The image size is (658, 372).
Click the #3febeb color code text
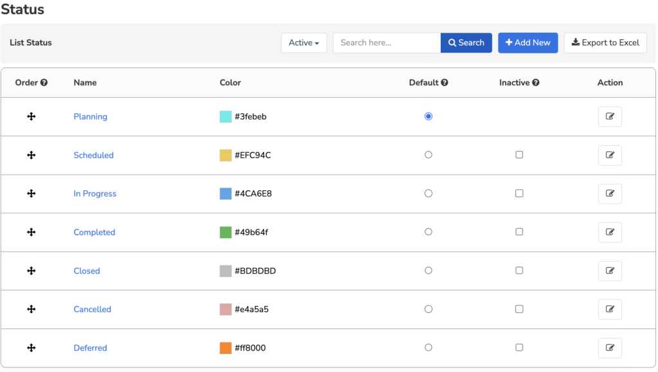click(x=251, y=116)
